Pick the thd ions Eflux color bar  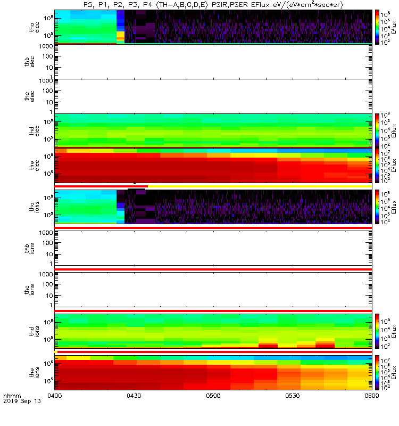coord(377,331)
